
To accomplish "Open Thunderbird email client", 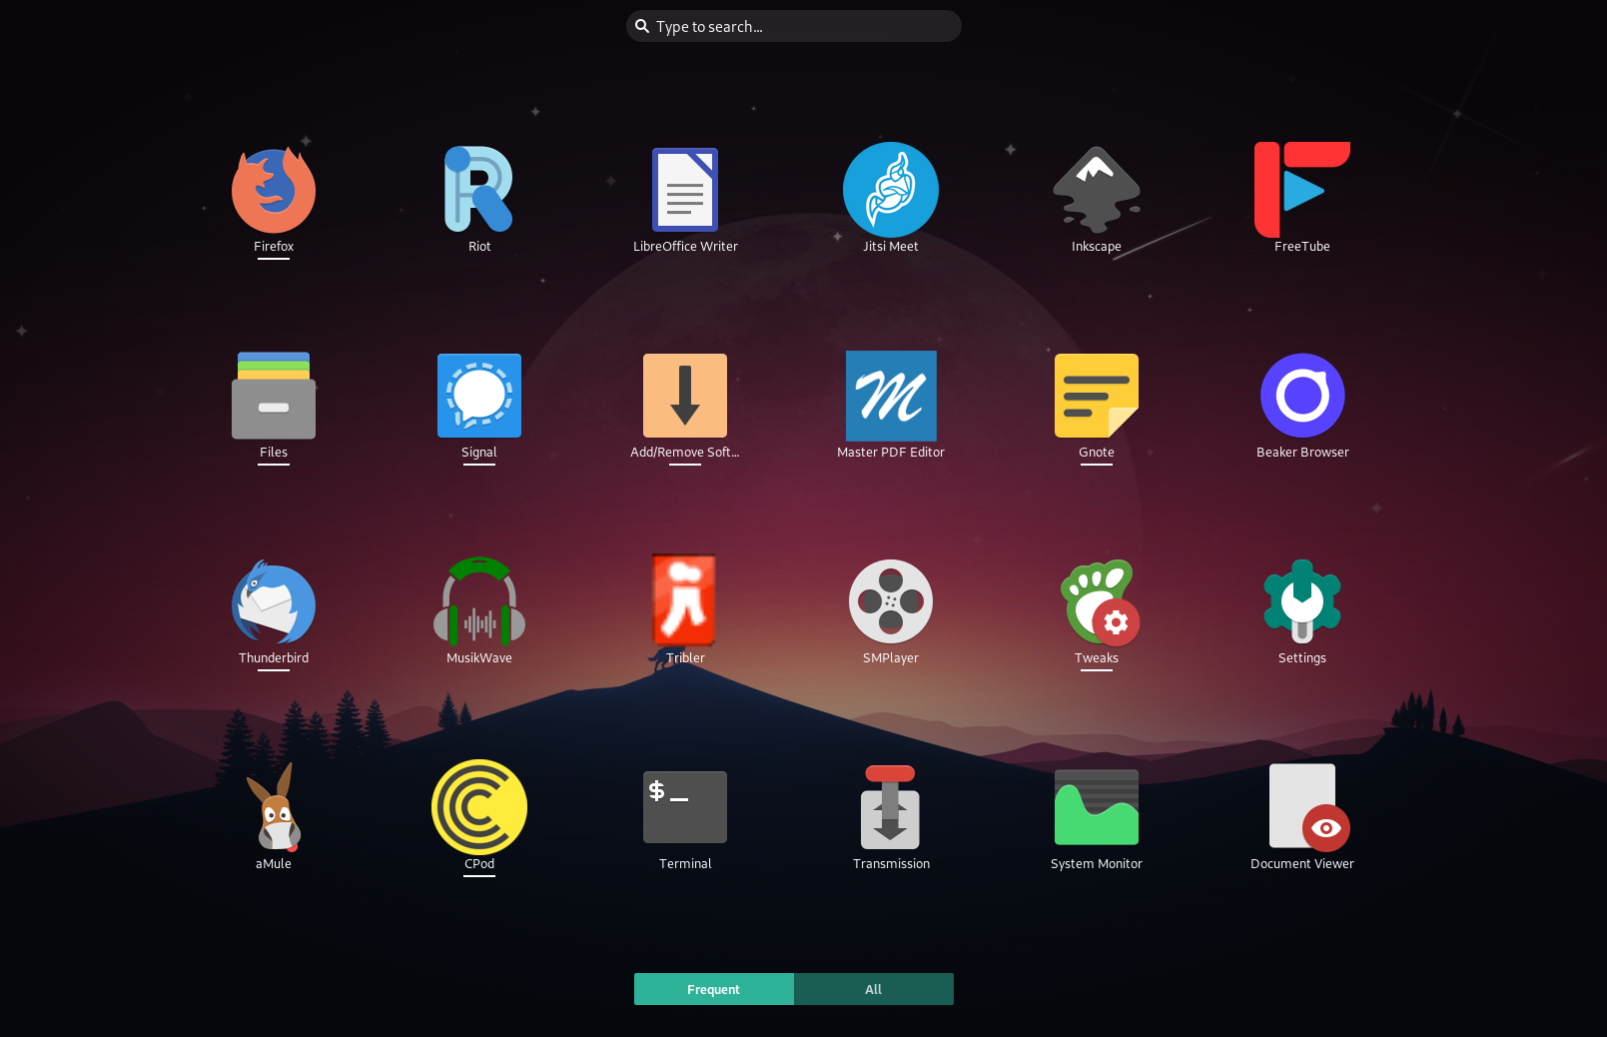I will point(274,601).
